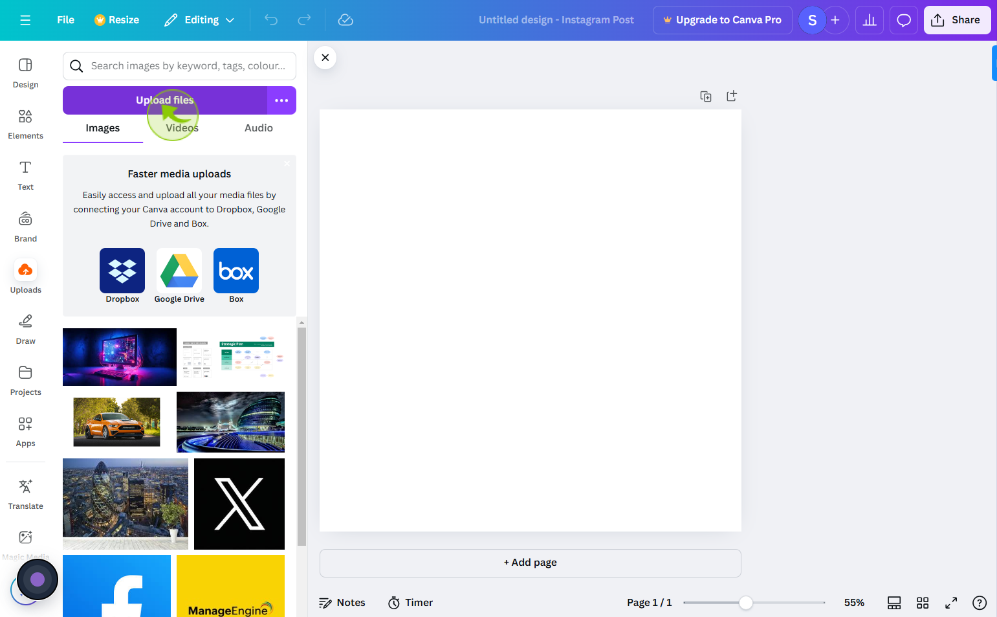Connect Box account
The image size is (997, 617).
click(236, 276)
